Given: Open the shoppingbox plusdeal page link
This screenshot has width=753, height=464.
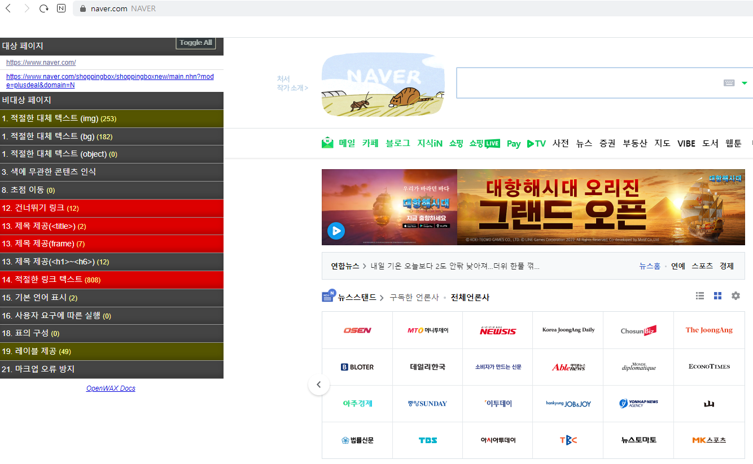Looking at the screenshot, I should pyautogui.click(x=110, y=81).
